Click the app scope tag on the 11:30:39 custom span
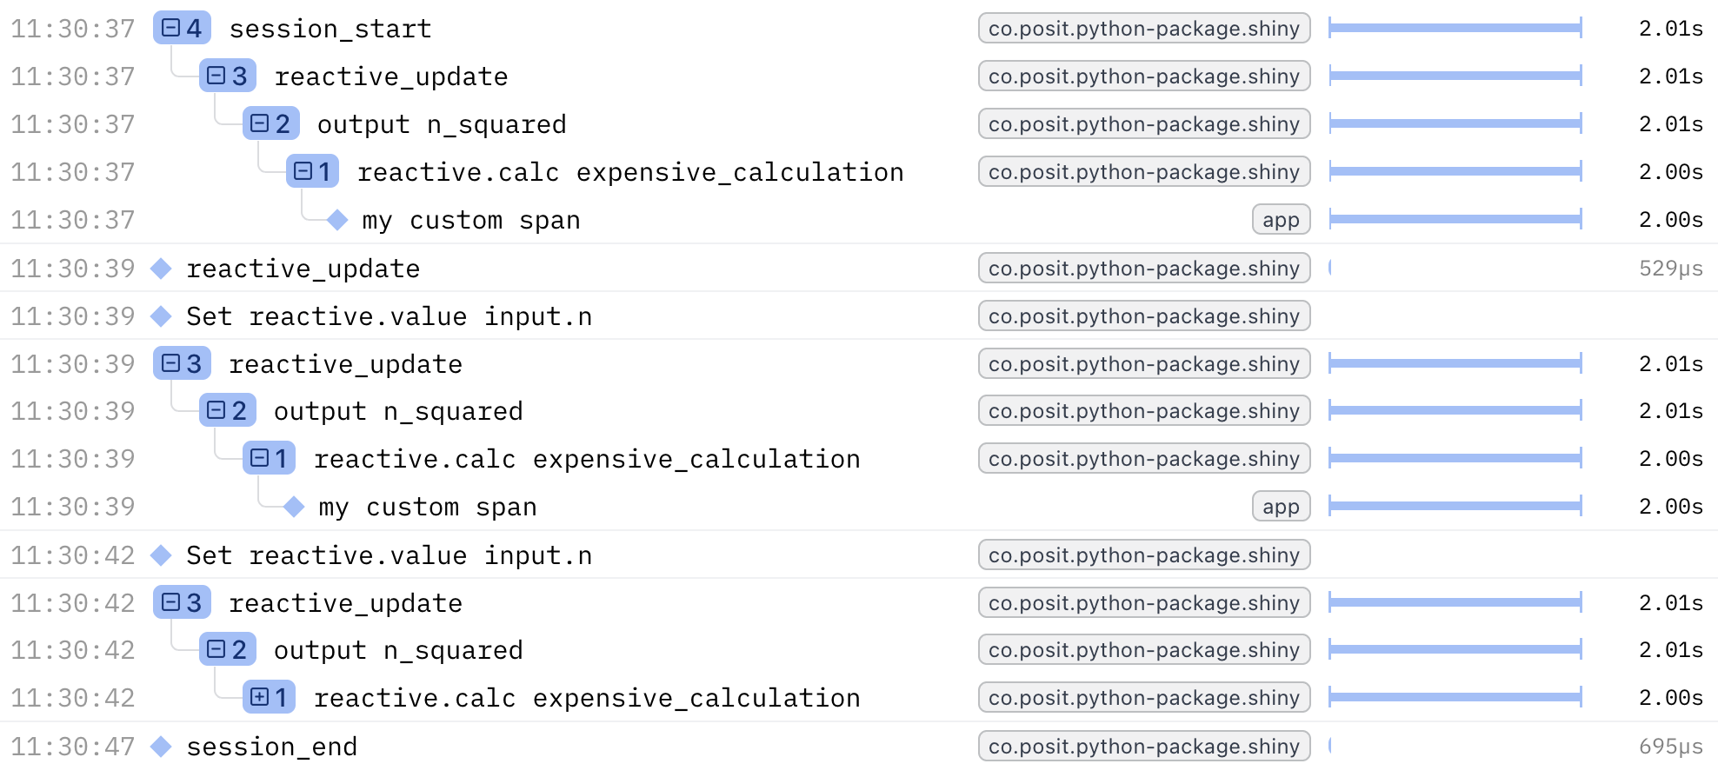 (1281, 507)
